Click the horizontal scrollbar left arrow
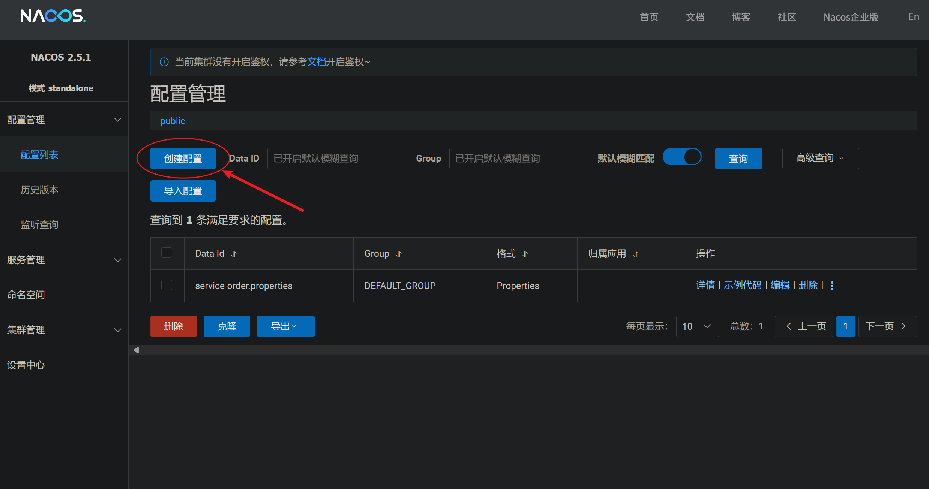The height and width of the screenshot is (489, 929). (137, 350)
